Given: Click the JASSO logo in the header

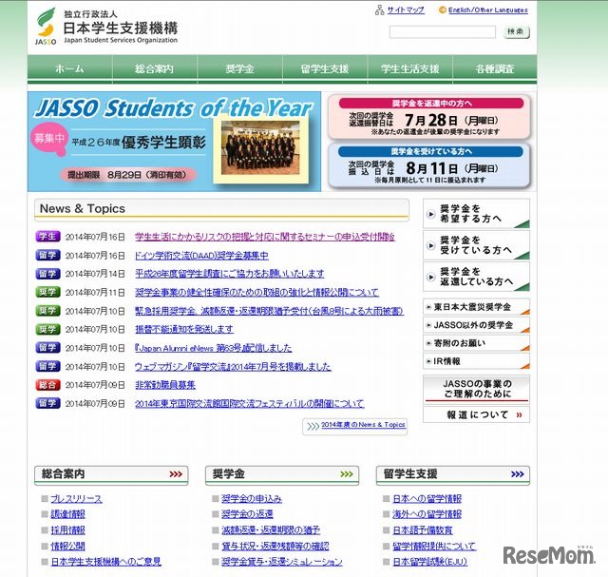Looking at the screenshot, I should click(x=46, y=27).
